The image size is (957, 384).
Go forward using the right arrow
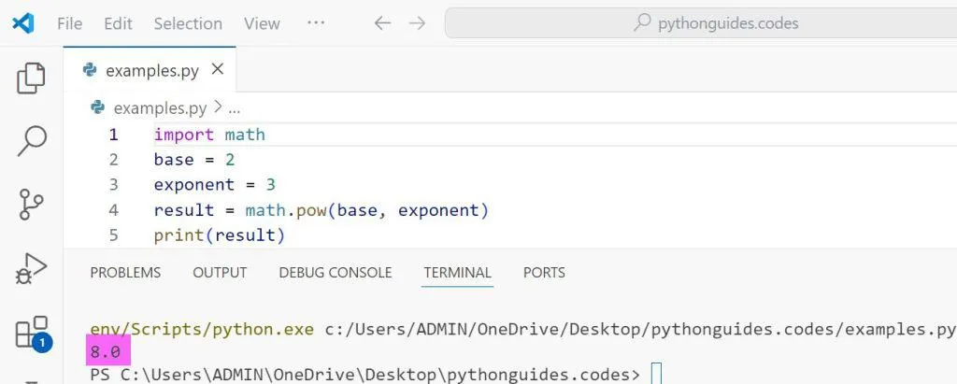(x=417, y=23)
